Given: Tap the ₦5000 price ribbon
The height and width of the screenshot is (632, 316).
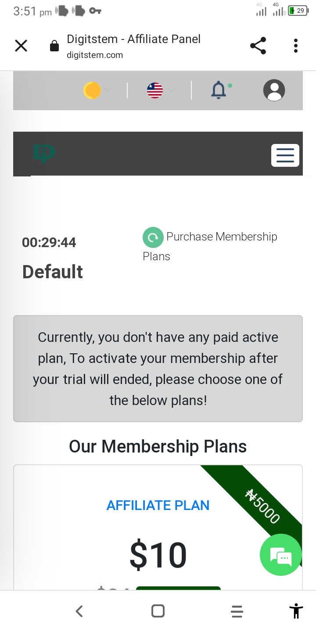Looking at the screenshot, I should pos(262,507).
